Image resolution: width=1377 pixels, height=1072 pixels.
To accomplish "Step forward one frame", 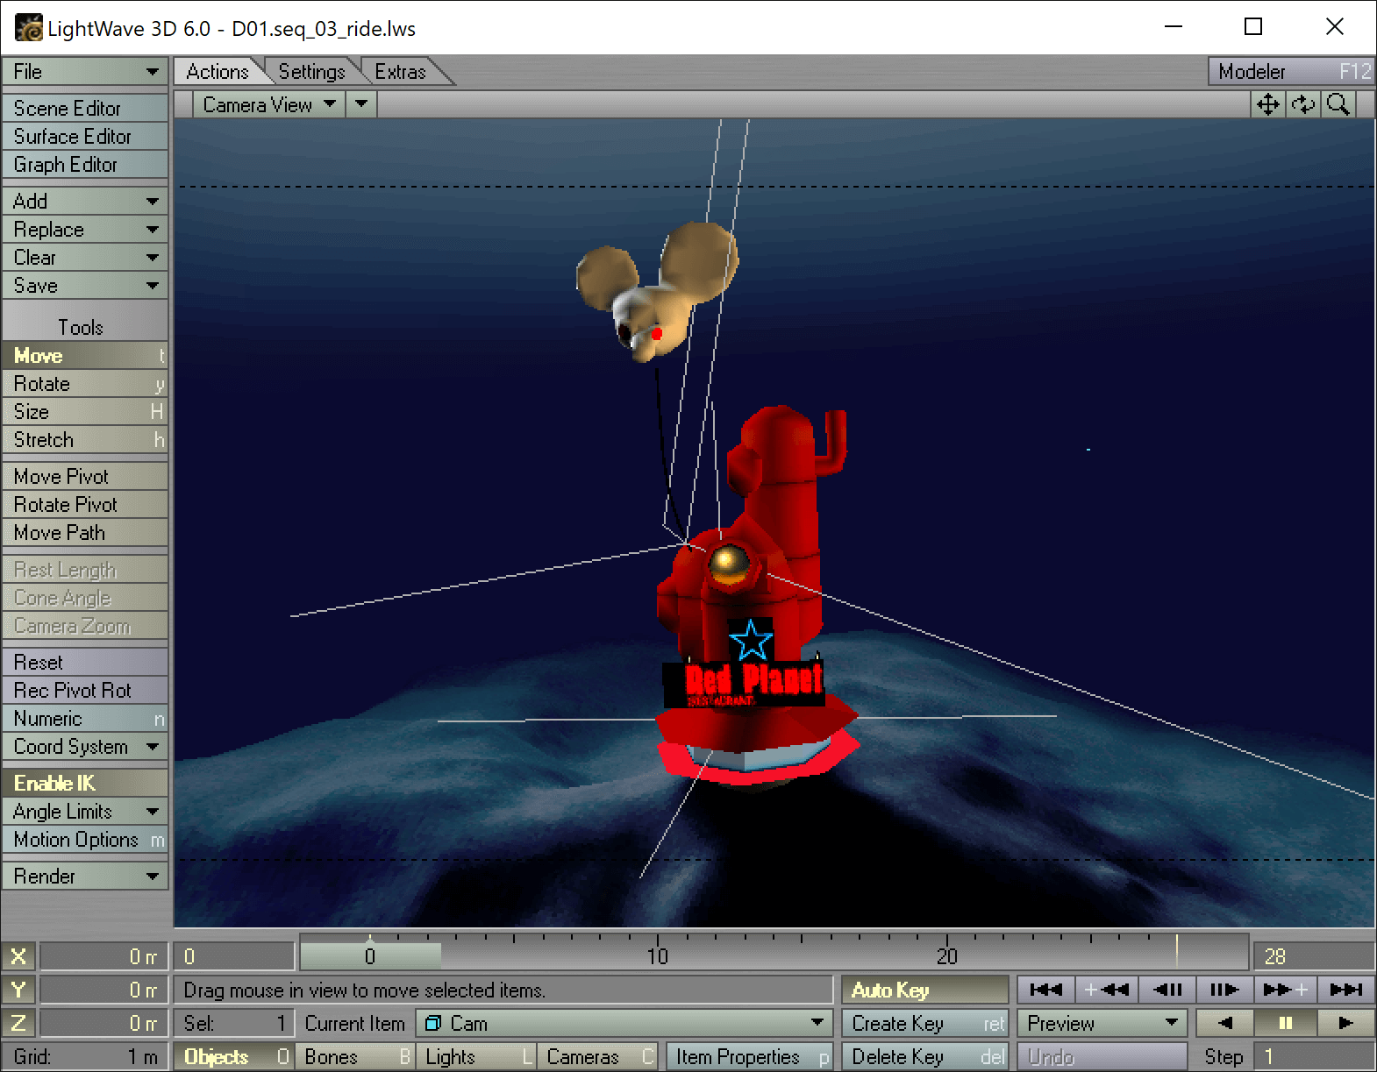I will [1224, 990].
